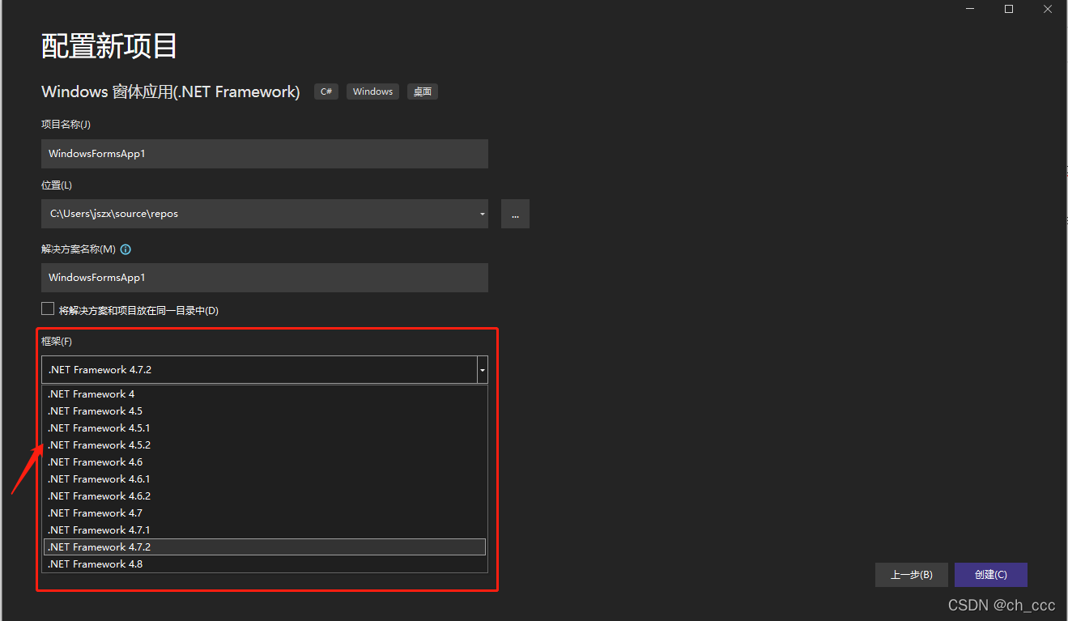Click the 'Windows 窗体应用(.NET Framework)' title text
The image size is (1068, 621).
(171, 91)
